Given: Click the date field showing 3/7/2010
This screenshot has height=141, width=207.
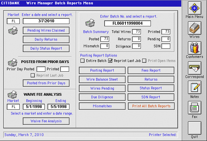Looking at the screenshot, I should click(x=46, y=21).
